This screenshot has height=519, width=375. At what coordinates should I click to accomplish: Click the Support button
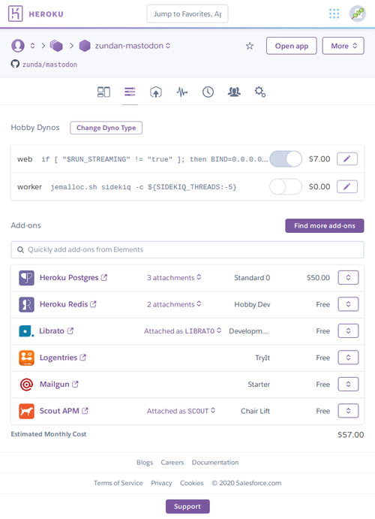coord(187,506)
